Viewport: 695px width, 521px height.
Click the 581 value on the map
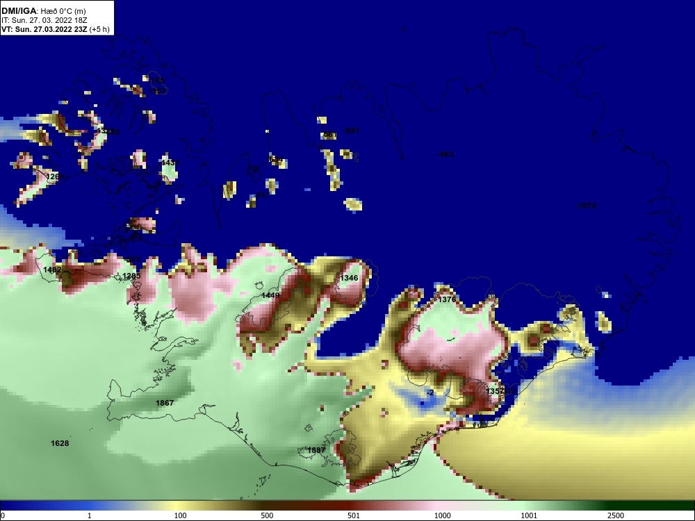330,134
